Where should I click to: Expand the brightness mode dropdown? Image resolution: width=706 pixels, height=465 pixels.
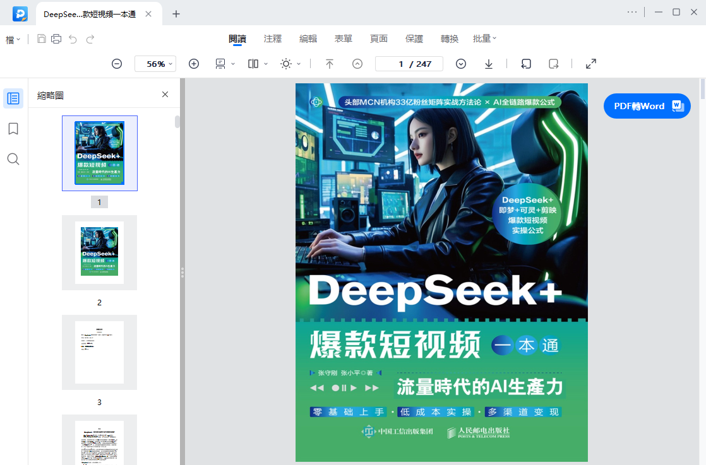[x=290, y=64]
